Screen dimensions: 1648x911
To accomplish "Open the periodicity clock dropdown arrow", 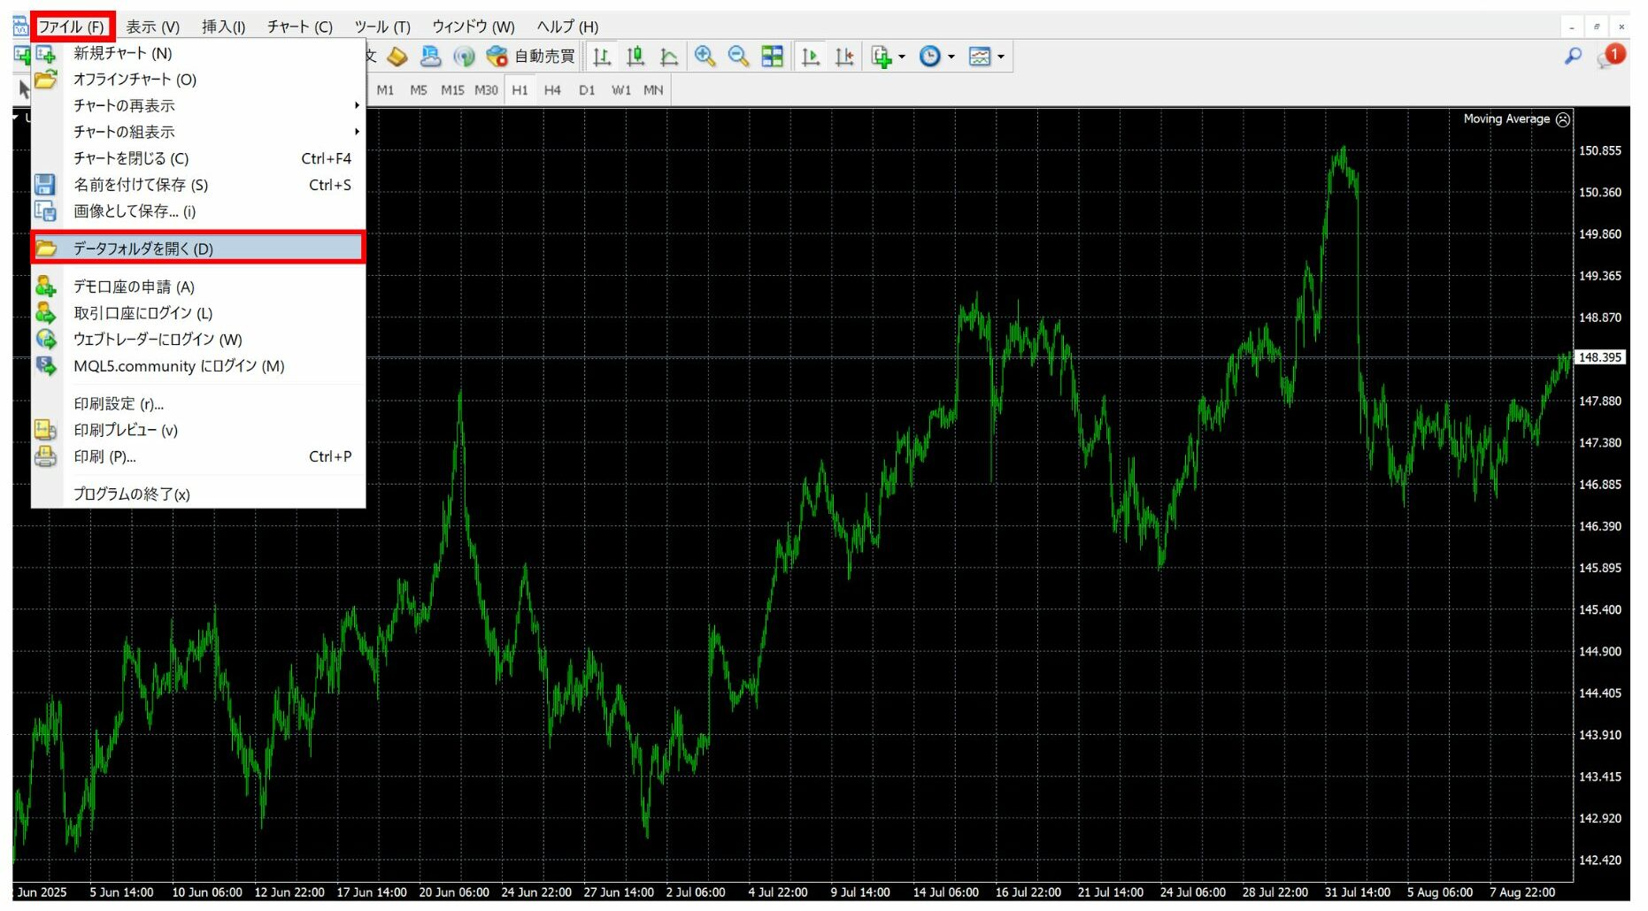I will tap(951, 57).
